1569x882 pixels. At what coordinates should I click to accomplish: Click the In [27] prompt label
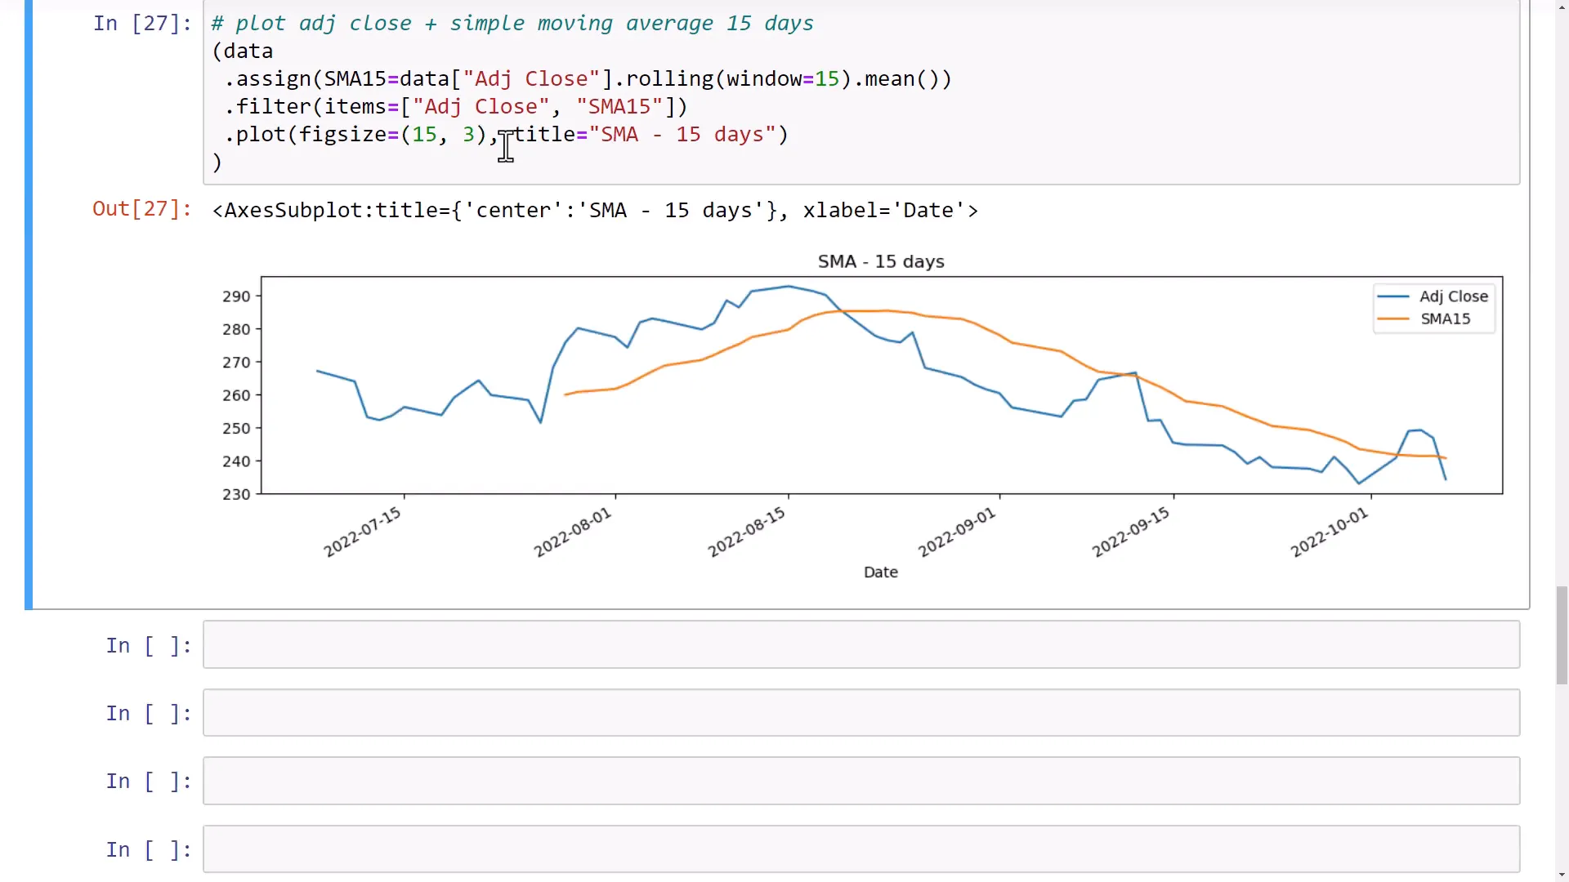click(x=141, y=24)
